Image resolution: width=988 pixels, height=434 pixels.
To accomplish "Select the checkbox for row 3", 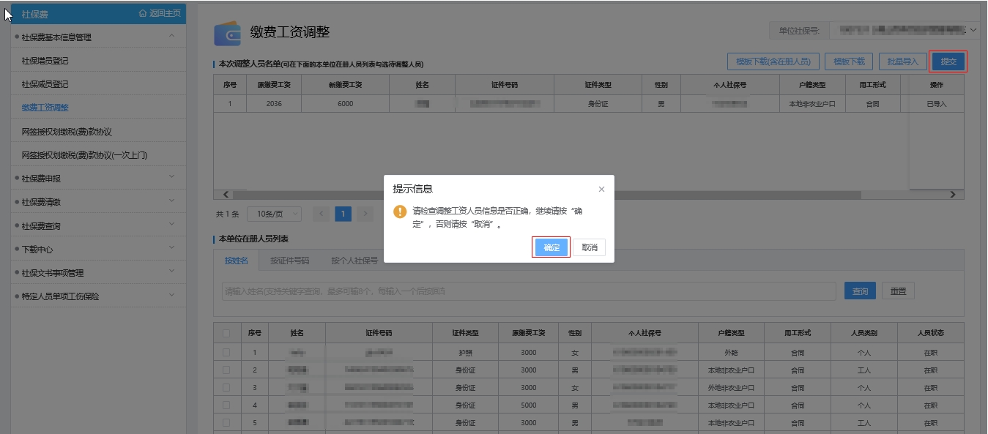I will click(226, 387).
